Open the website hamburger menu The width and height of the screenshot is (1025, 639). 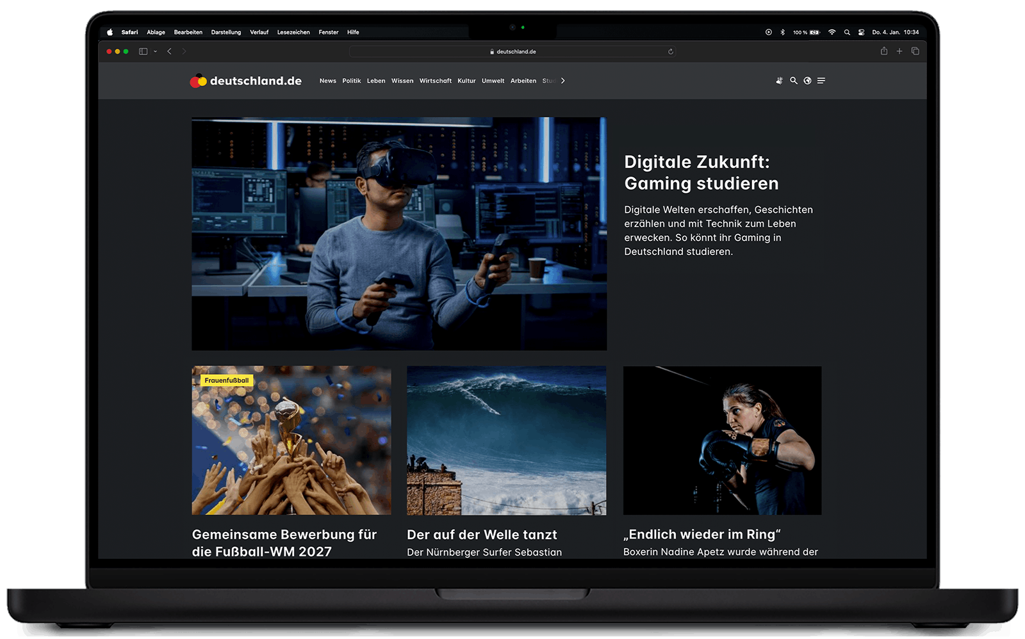click(821, 81)
